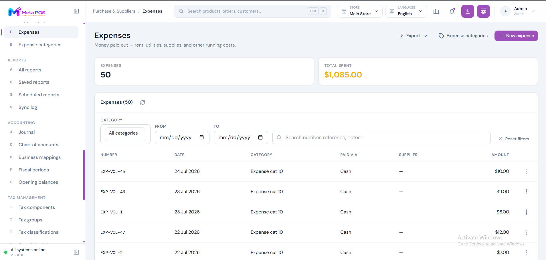Click the All systems online status
This screenshot has height=260, width=546.
click(x=28, y=250)
